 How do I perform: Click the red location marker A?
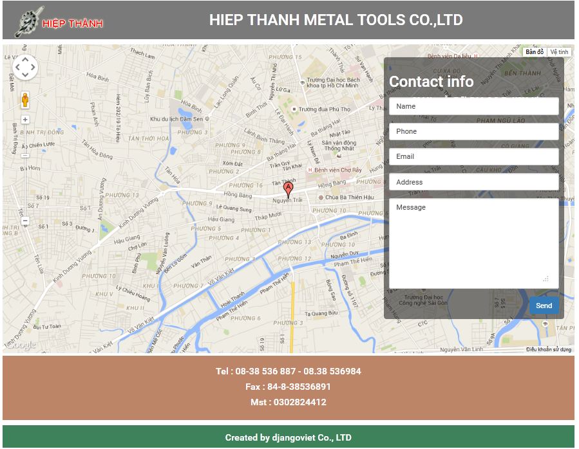coord(289,189)
